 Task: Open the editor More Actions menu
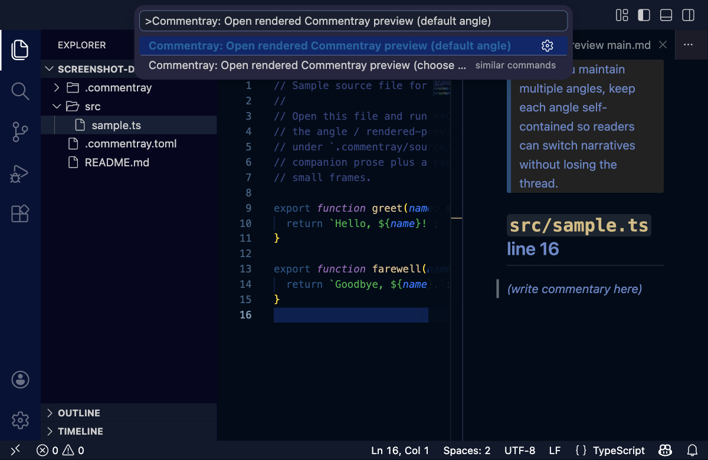(x=688, y=45)
